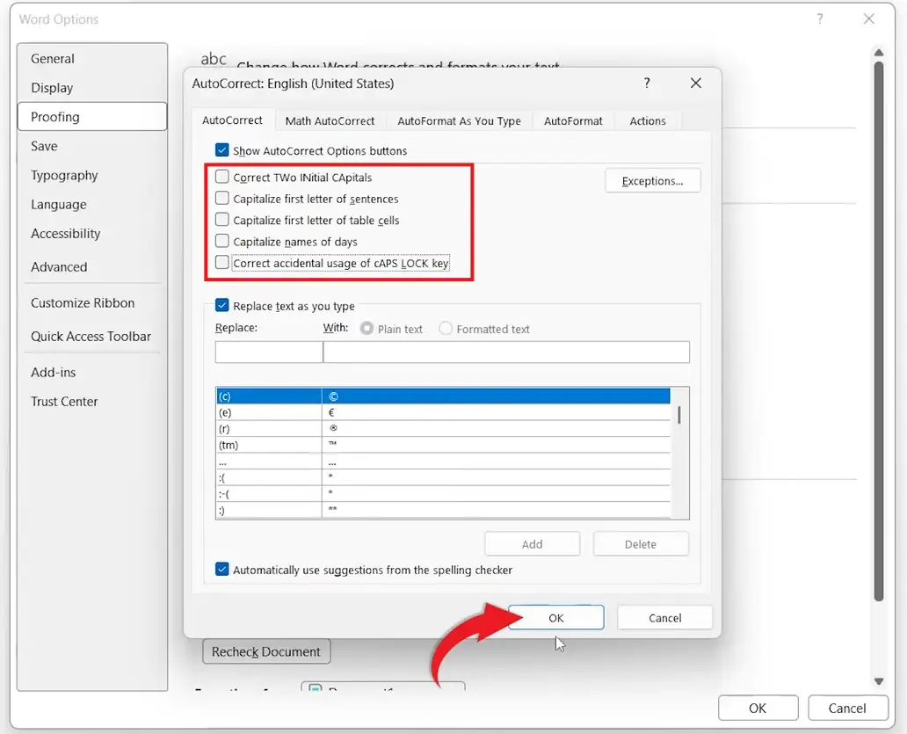Select the (r) replacement entry

click(x=443, y=429)
